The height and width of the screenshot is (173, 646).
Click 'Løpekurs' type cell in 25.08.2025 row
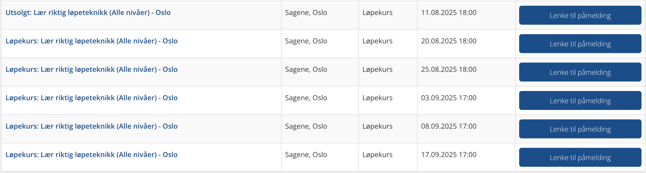(x=378, y=69)
